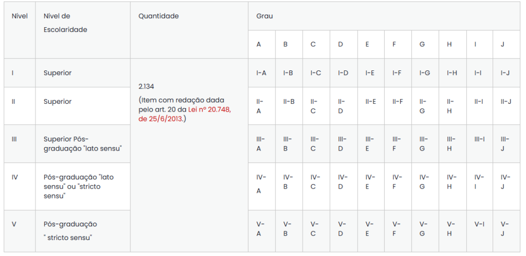Click the IV-F cell
Image resolution: width=526 pixels, height=256 pixels.
(x=397, y=181)
